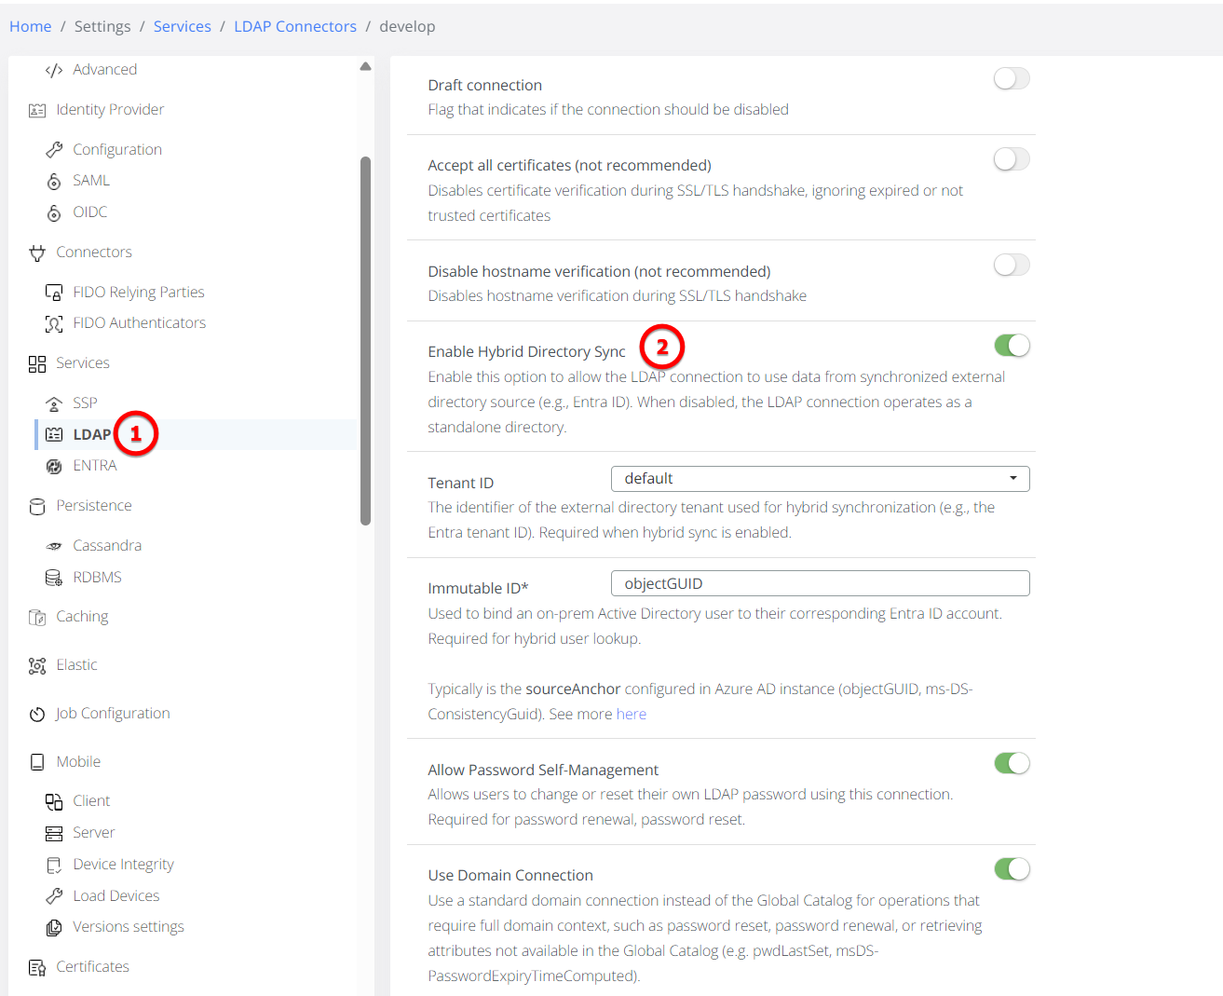
Task: Go to Home breadcrumb link
Action: pyautogui.click(x=30, y=26)
